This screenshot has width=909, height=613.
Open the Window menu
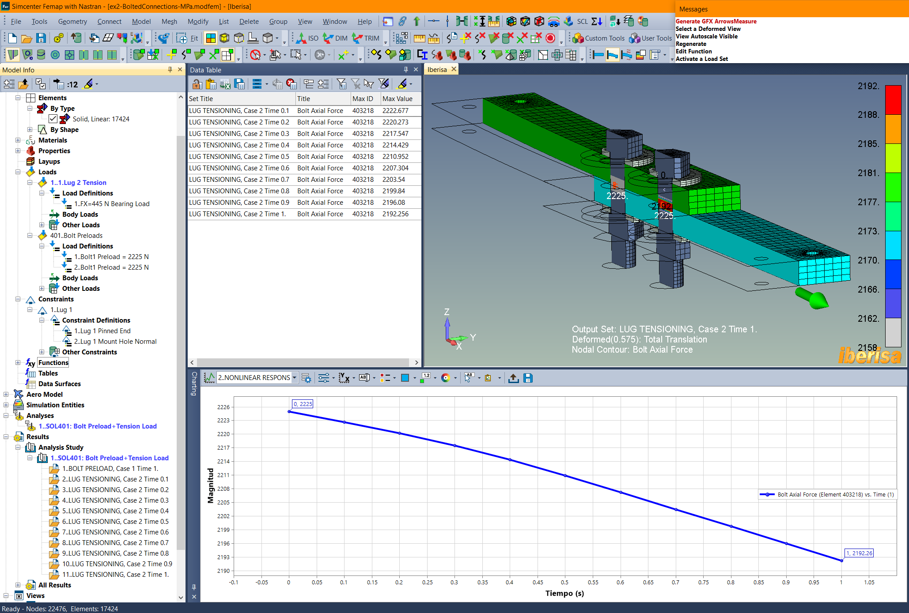pyautogui.click(x=335, y=21)
